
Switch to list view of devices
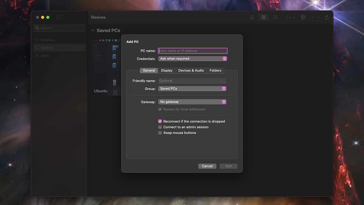275,17
